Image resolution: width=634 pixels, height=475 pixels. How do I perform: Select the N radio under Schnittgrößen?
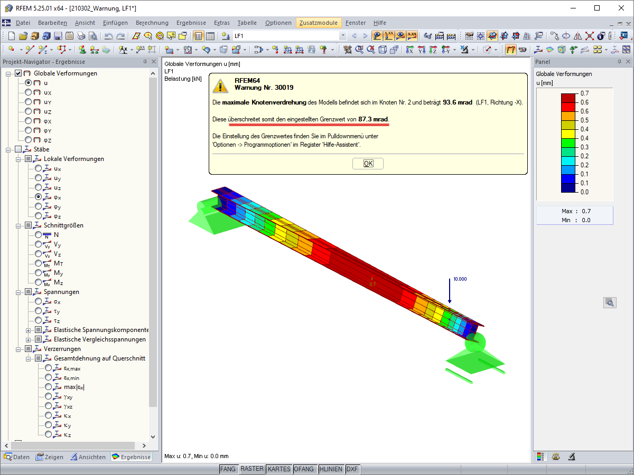coord(38,234)
